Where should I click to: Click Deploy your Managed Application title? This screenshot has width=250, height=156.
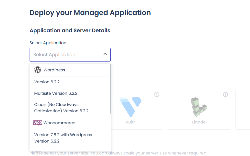tap(90, 13)
